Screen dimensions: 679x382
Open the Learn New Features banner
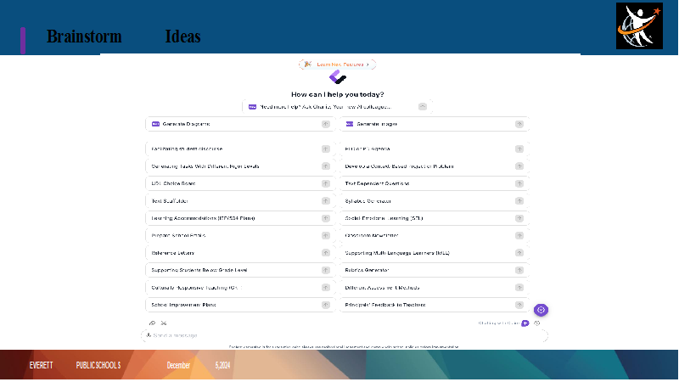(337, 65)
